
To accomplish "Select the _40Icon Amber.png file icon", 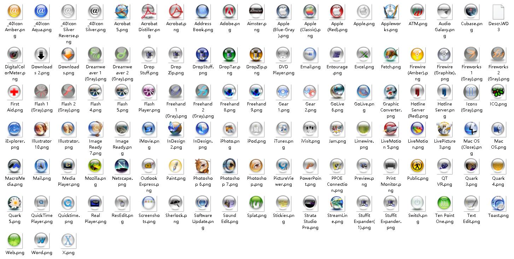I will point(14,11).
